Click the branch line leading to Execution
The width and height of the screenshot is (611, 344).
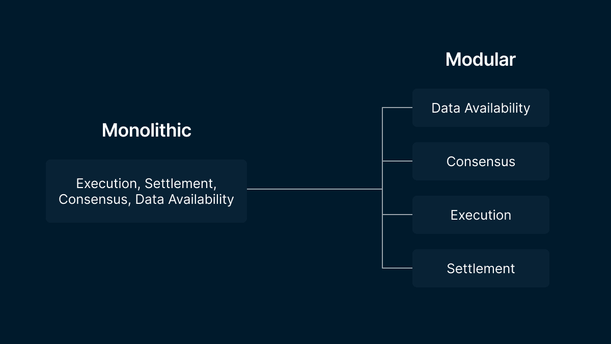(x=397, y=215)
